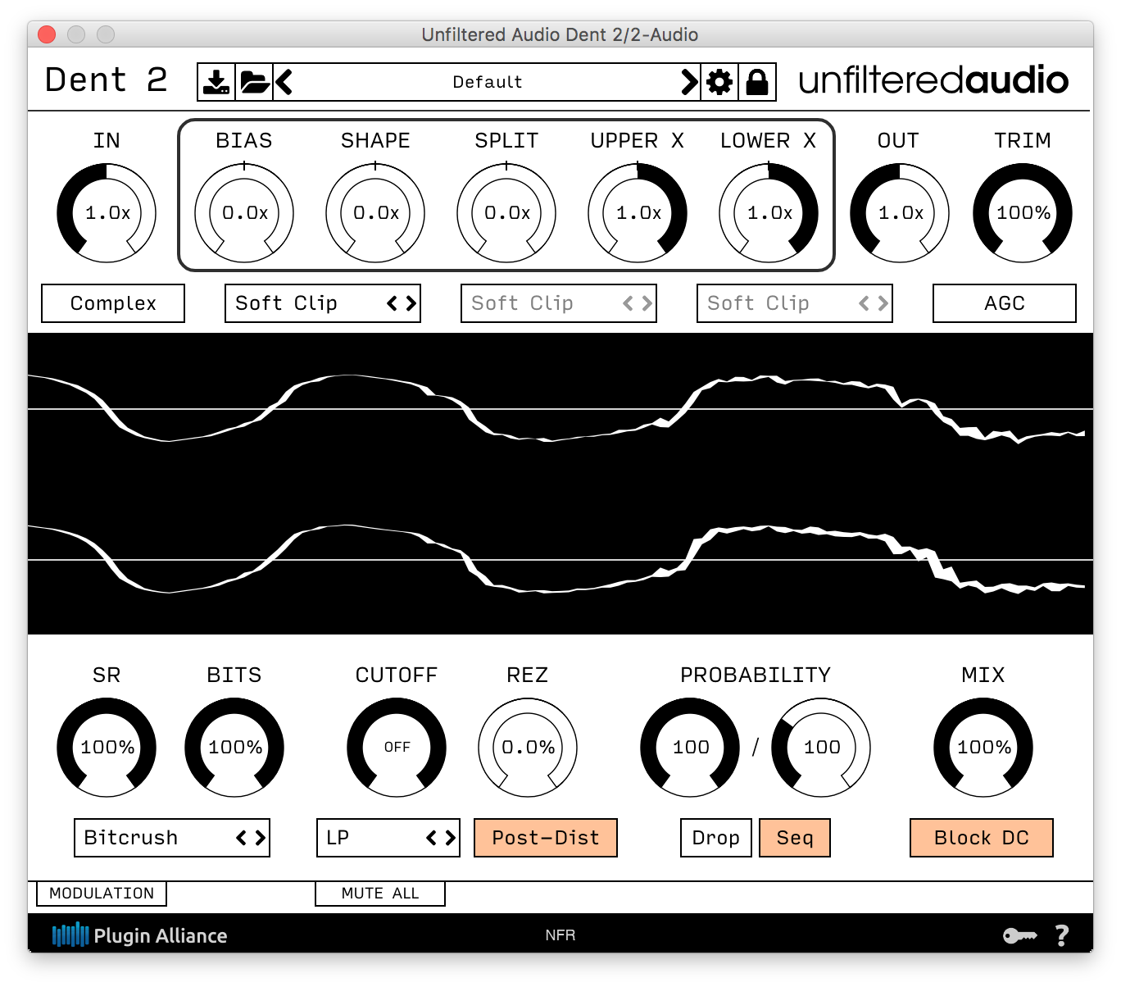
Task: Click the SR sample rate knob
Action: pos(107,748)
